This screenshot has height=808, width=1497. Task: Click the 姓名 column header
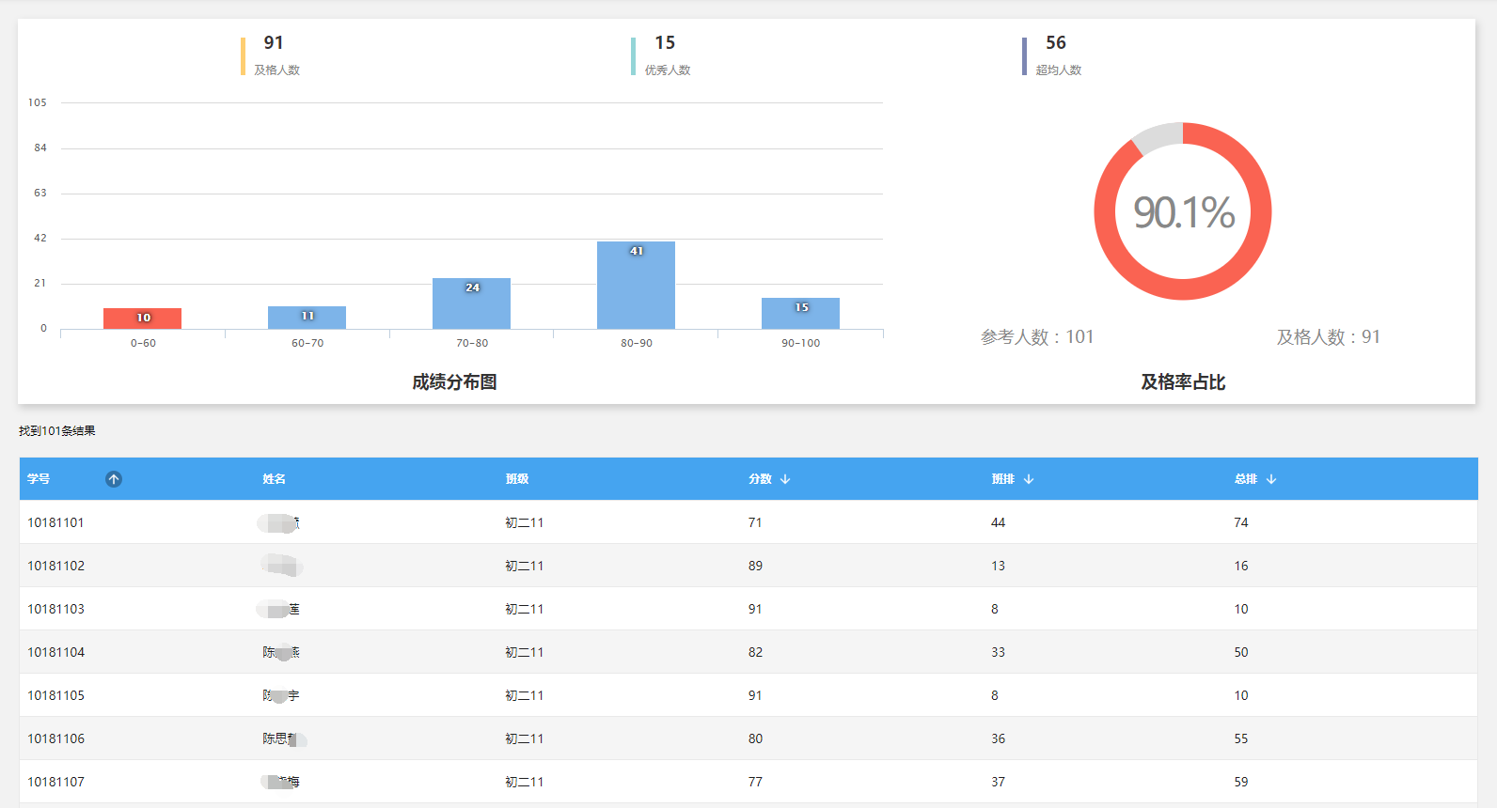pos(274,479)
